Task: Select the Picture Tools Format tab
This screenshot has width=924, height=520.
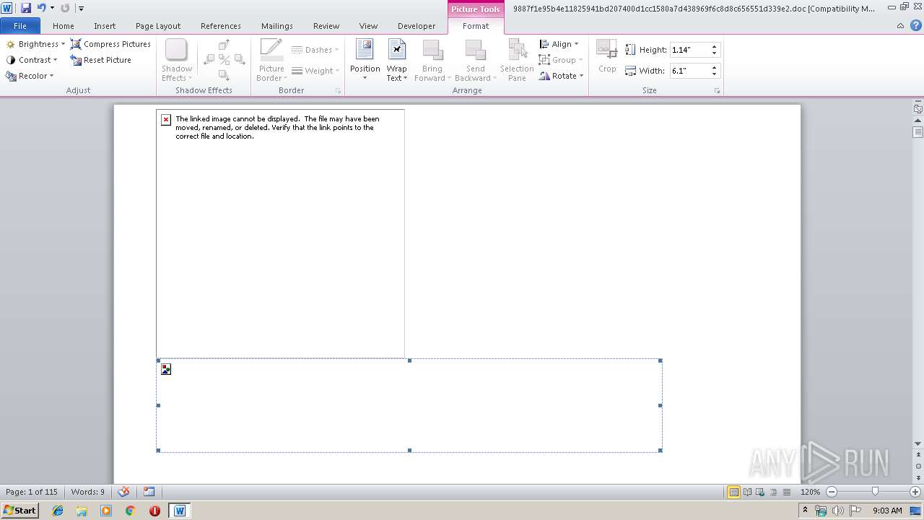Action: [476, 26]
